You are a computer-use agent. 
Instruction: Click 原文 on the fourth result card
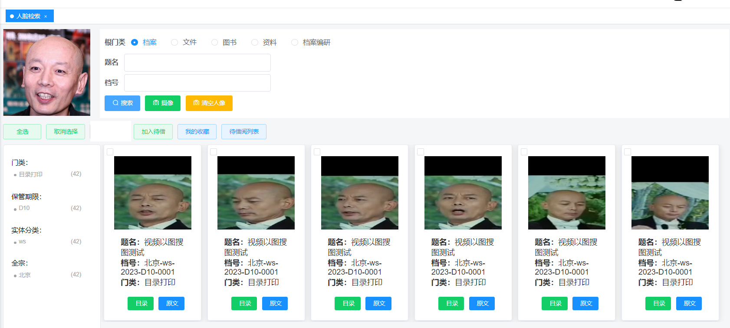coord(482,304)
